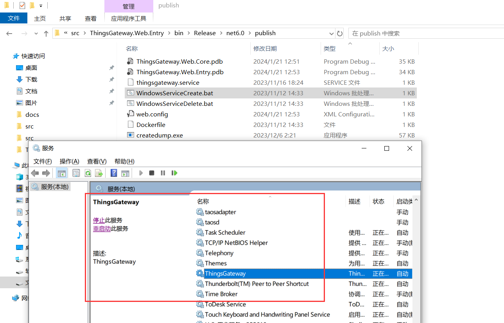Click the 停止 link to stop ThingsGateway
Viewport: 504px width, 323px height.
click(99, 220)
